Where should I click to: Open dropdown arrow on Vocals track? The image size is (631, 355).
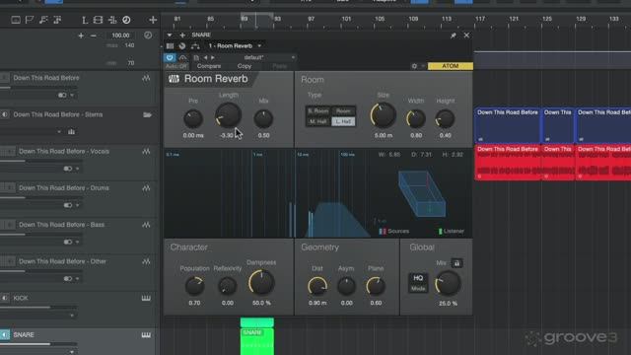pos(78,169)
